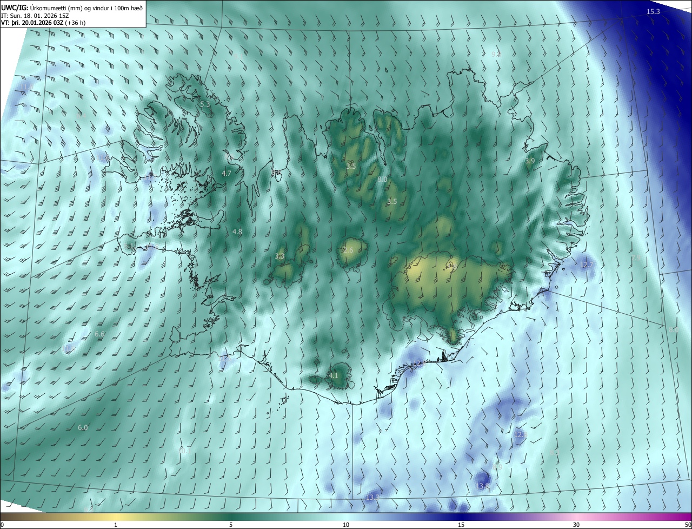692x529 pixels.
Task: Click the 3.9 value in the northeast
Action: pos(530,161)
